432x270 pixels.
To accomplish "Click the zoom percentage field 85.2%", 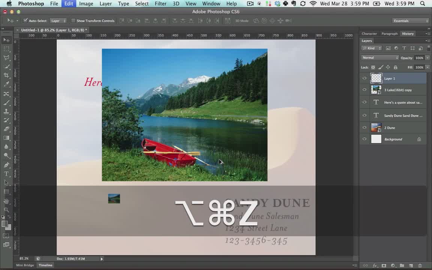I will point(24,259).
